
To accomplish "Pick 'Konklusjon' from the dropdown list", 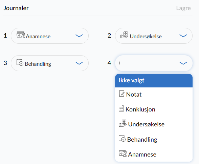I will [x=154, y=109].
